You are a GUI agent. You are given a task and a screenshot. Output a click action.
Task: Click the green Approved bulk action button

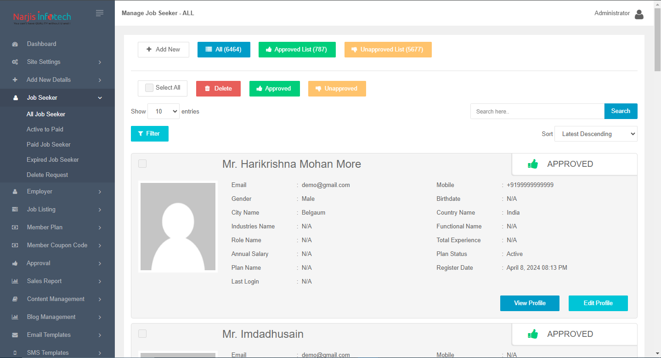(x=275, y=89)
